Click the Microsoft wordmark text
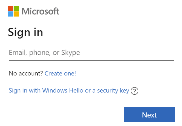 pyautogui.click(x=41, y=11)
